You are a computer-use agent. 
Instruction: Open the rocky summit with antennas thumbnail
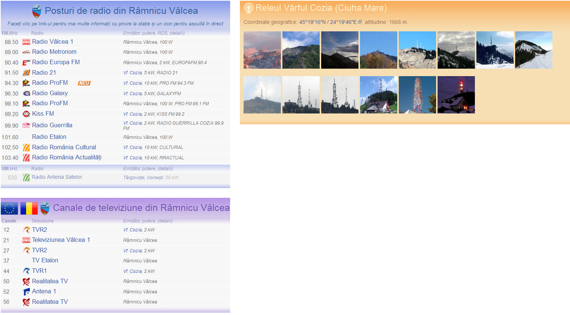(417, 50)
